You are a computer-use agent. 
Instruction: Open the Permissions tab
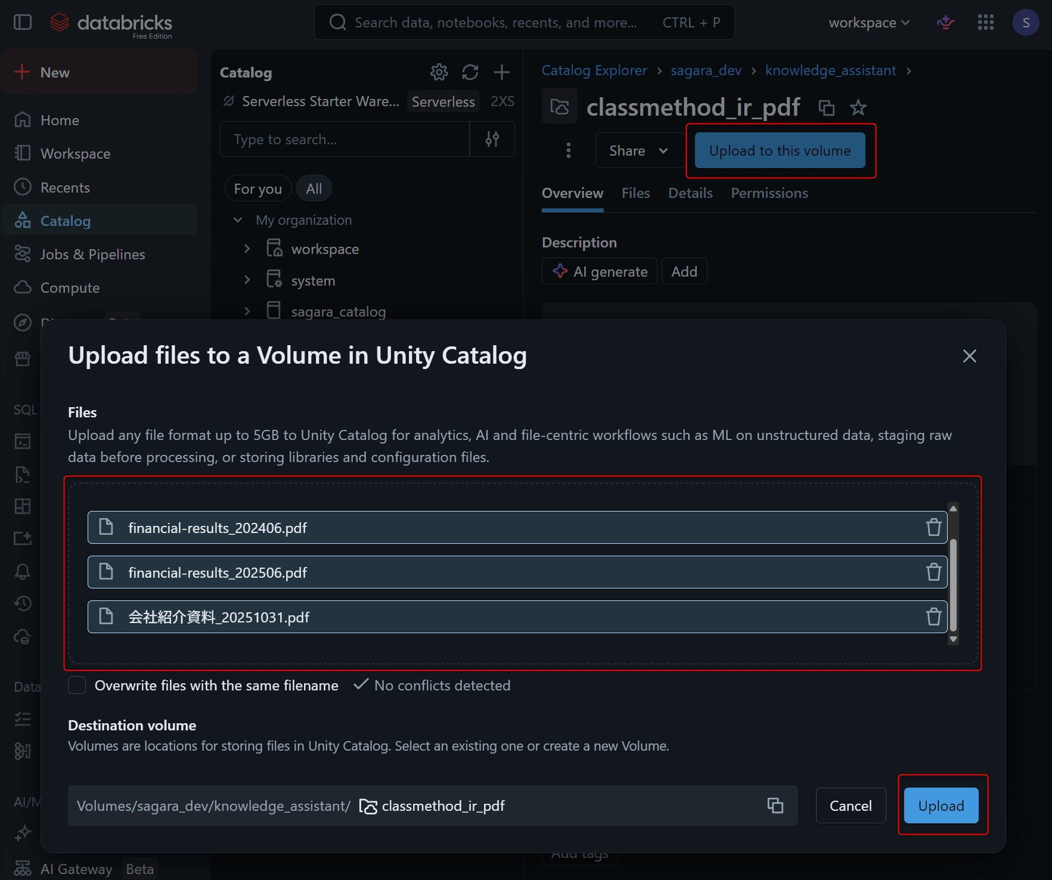pyautogui.click(x=769, y=193)
